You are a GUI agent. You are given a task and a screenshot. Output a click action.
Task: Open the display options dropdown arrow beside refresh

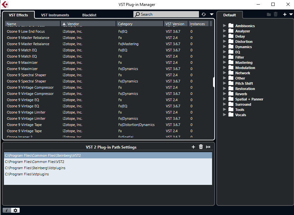[212, 14]
